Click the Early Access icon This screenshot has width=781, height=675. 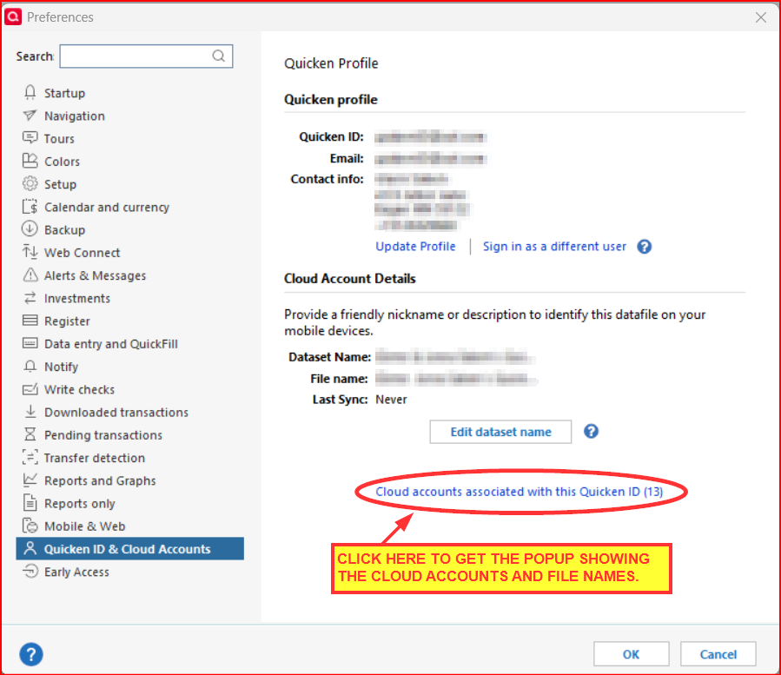pyautogui.click(x=30, y=571)
